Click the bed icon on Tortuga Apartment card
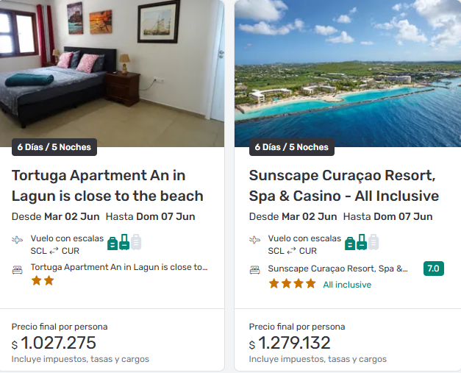Image resolution: width=461 pixels, height=373 pixels. (18, 269)
